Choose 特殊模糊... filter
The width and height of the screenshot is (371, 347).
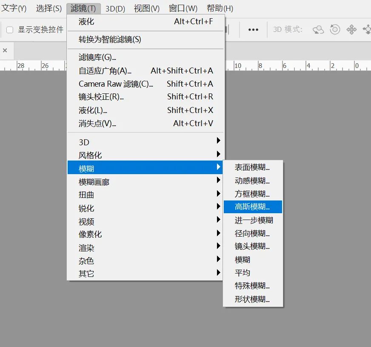point(253,286)
